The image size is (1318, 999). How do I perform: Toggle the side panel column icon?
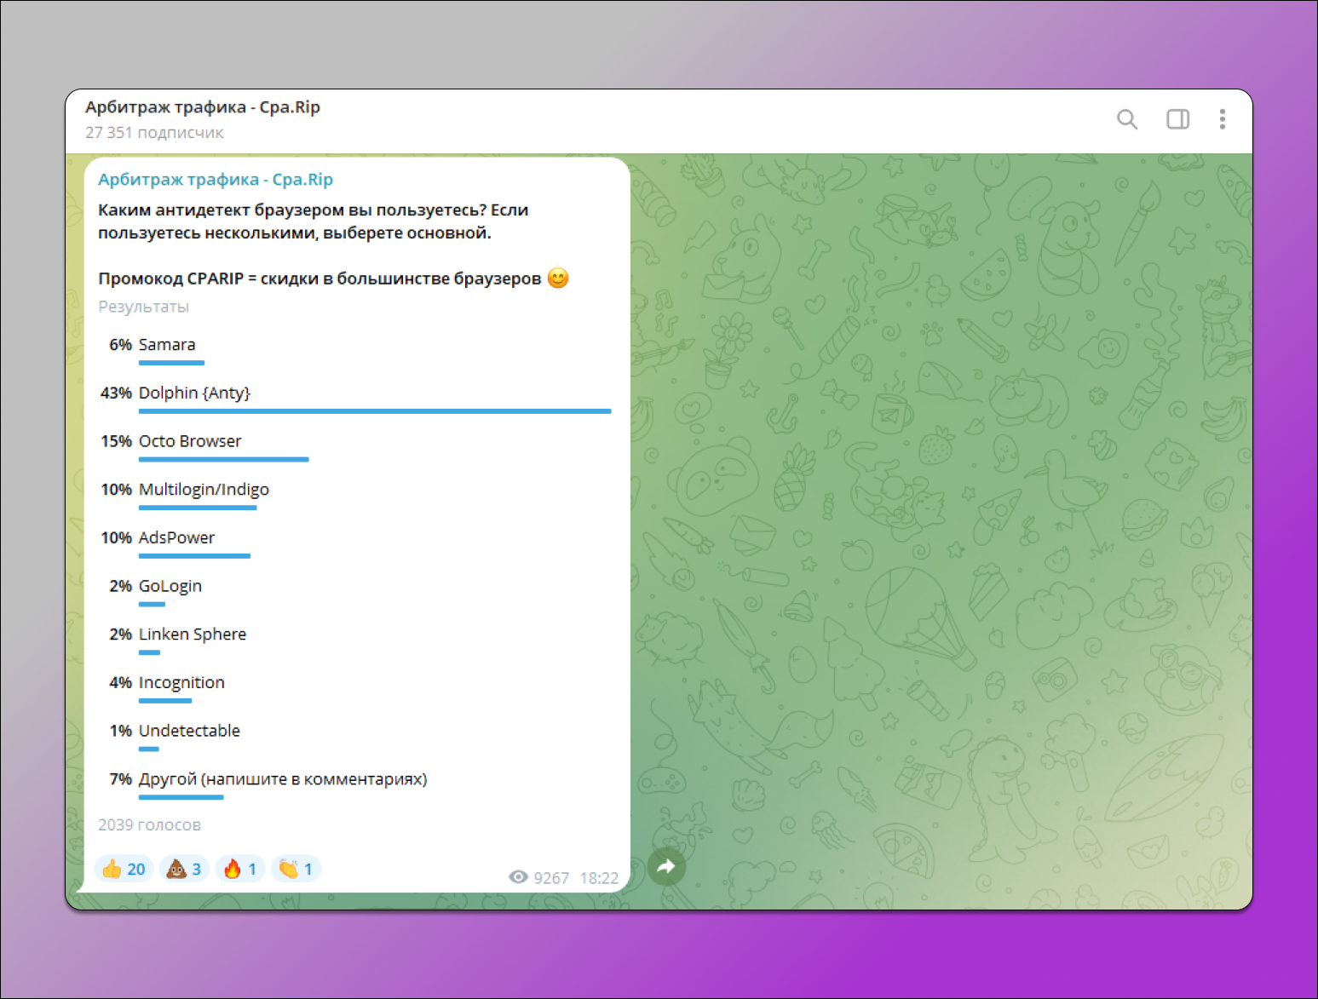[x=1177, y=119]
